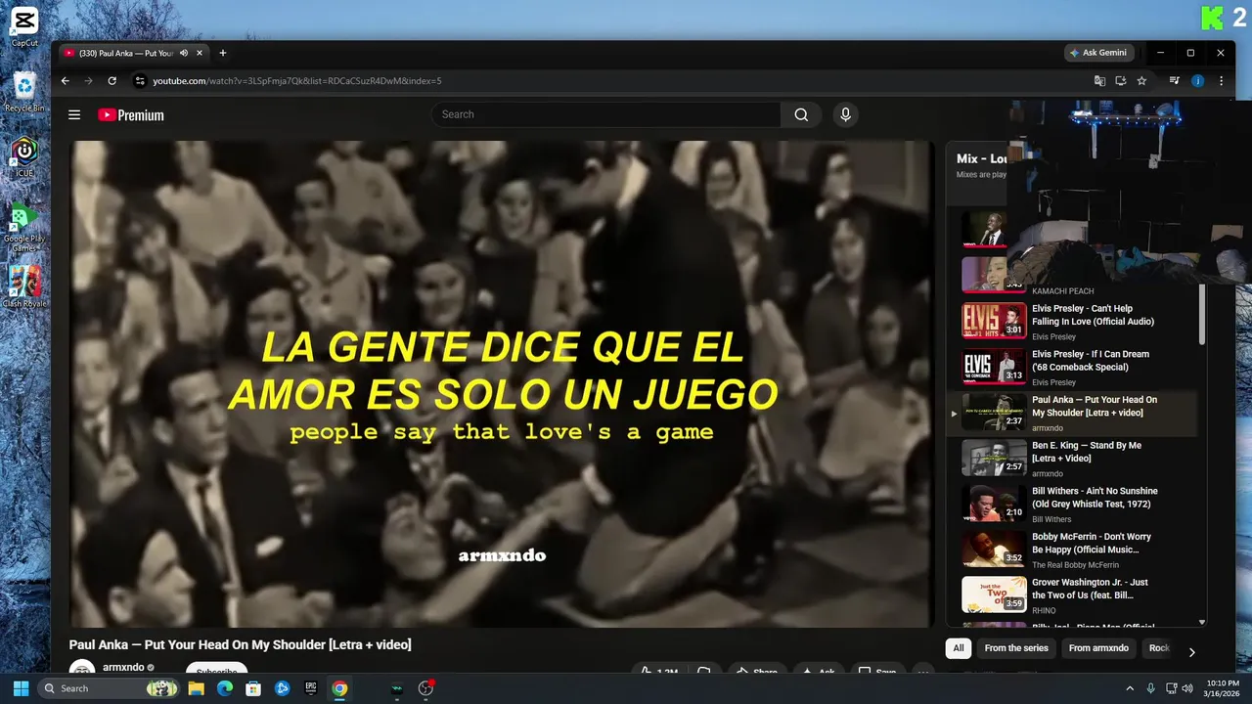Install YouTube app icon in address bar
Image resolution: width=1252 pixels, height=704 pixels.
click(1121, 81)
